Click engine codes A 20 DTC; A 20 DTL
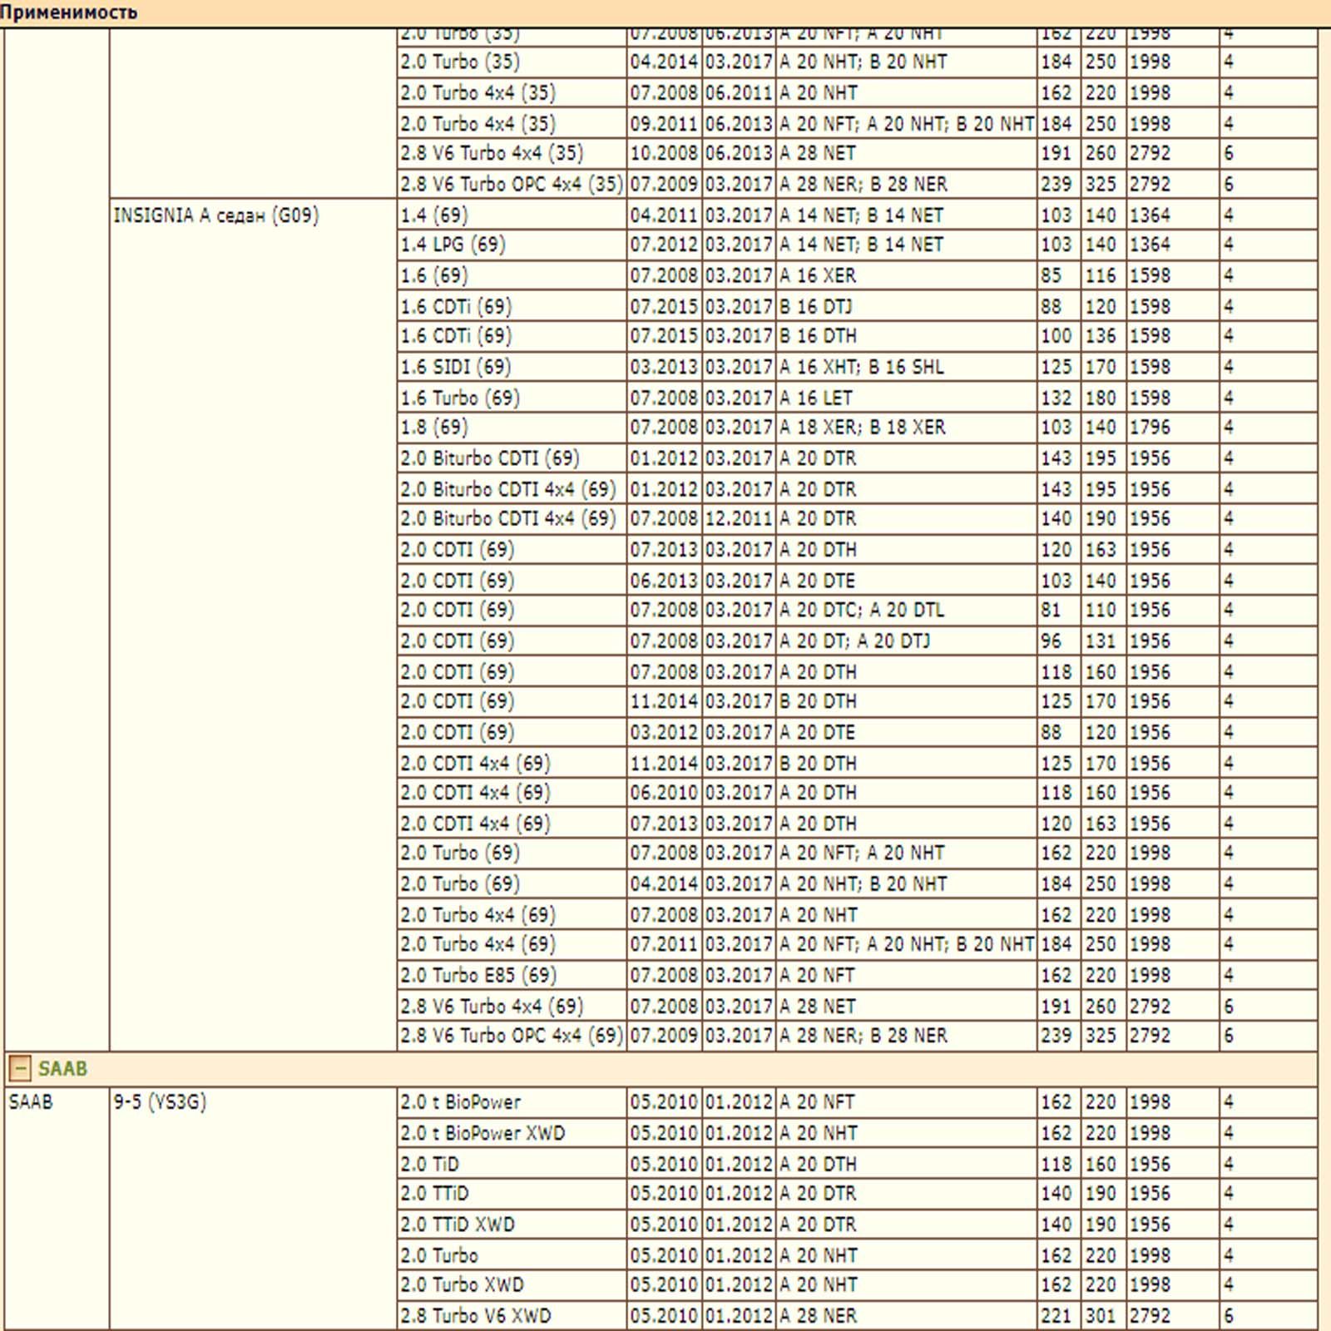Screen dimensions: 1331x1331 [862, 611]
